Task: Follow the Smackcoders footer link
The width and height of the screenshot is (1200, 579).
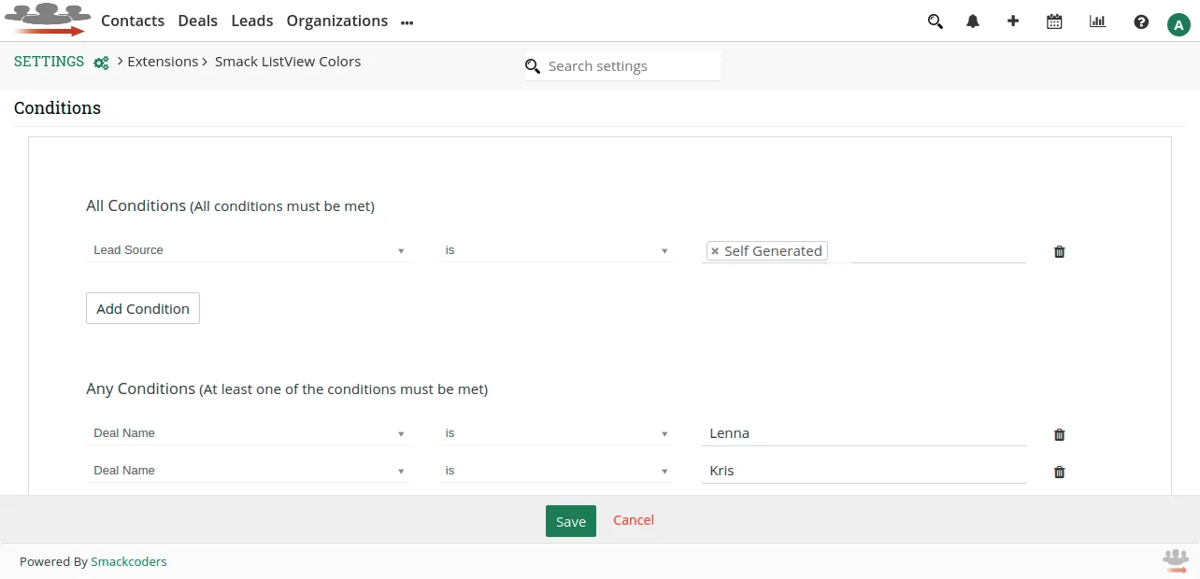Action: (128, 561)
